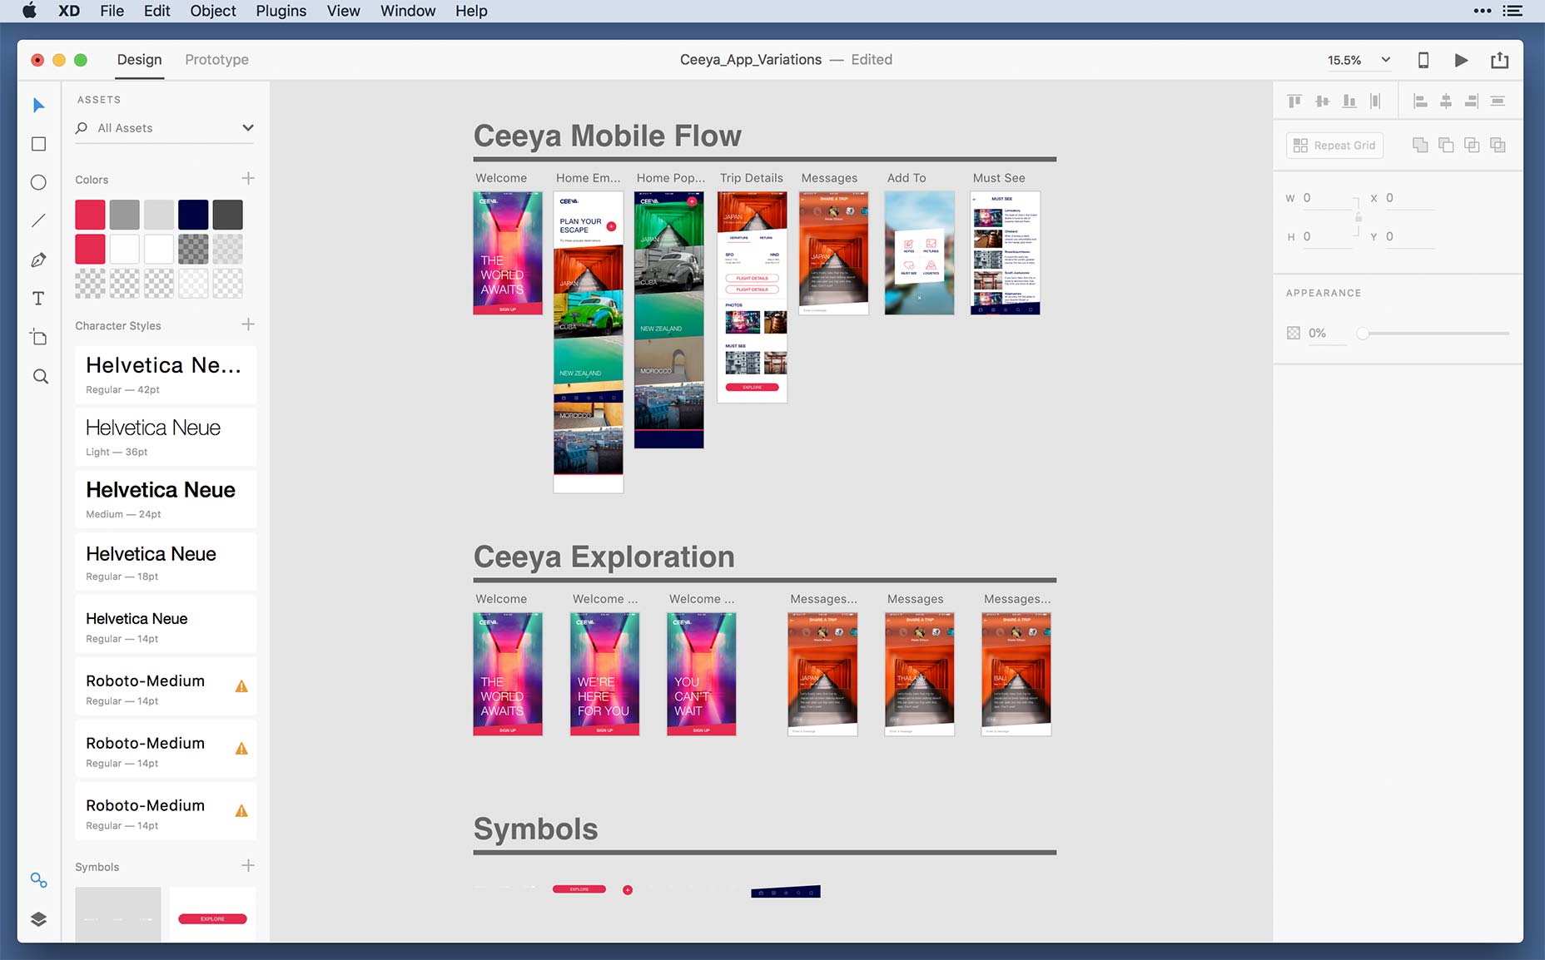Select the Select arrow tool

coord(38,106)
